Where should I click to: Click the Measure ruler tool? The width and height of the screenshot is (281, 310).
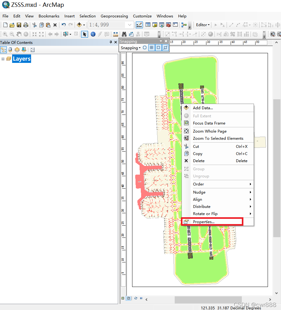(x=116, y=34)
